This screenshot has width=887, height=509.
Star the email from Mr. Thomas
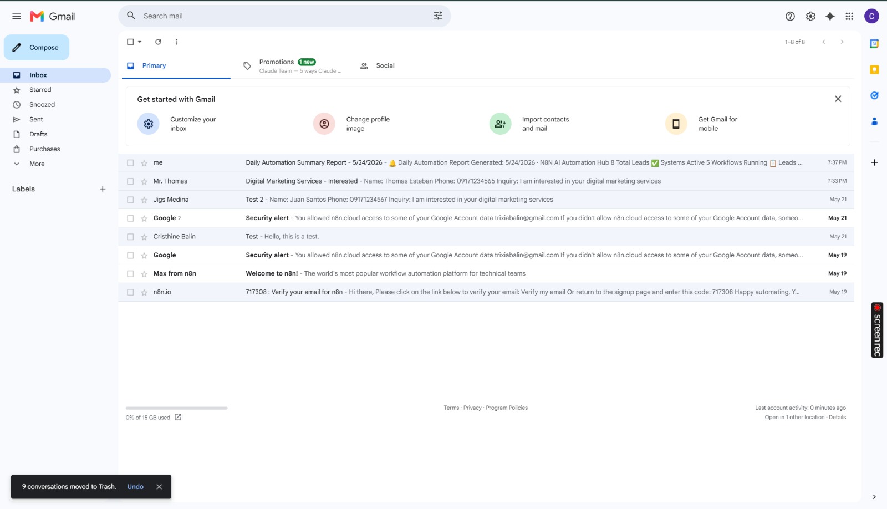pos(144,181)
